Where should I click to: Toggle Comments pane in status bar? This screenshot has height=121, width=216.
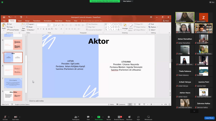pos(121,105)
